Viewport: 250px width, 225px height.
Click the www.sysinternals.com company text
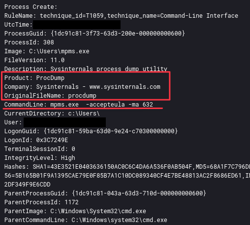click(125, 87)
